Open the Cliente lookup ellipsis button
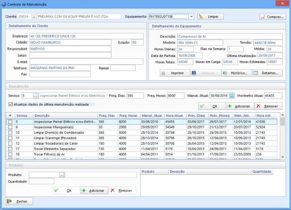The height and width of the screenshot is (210, 291). [x=33, y=17]
